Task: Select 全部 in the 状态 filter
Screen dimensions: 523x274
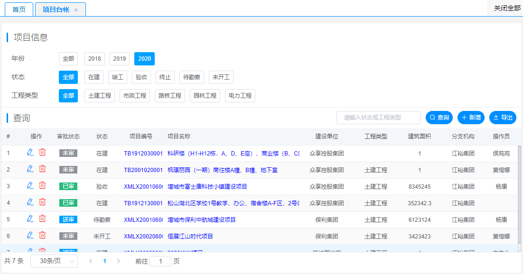Action: [68, 77]
